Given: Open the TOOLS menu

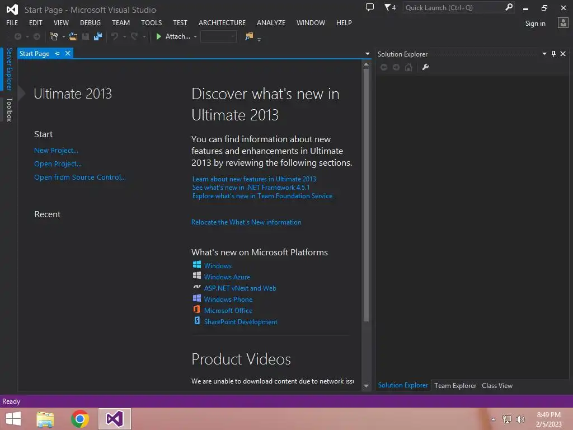Looking at the screenshot, I should 151,22.
